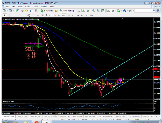Image resolution: width=162 pixels, height=123 pixels.
Task: Zoom out of the chart
Action: pyautogui.click(x=98, y=11)
